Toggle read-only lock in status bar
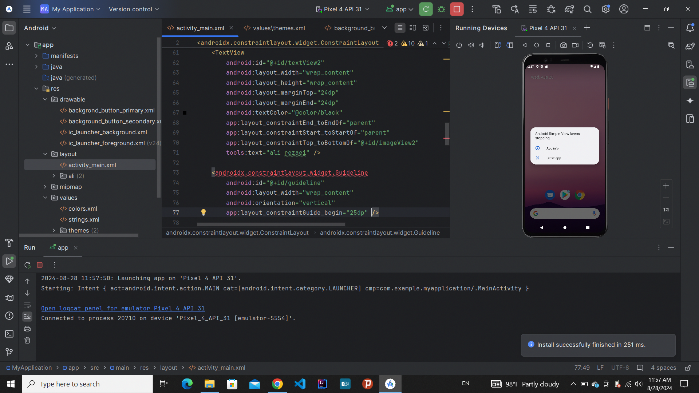The width and height of the screenshot is (699, 393). point(688,368)
